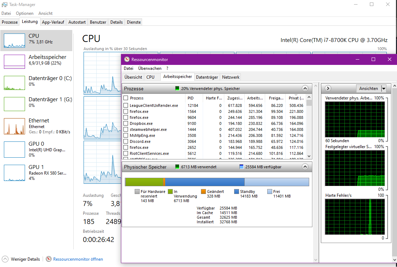
Task: Open the Arbeitsspeicher sidebar entry
Action: [x=35, y=60]
